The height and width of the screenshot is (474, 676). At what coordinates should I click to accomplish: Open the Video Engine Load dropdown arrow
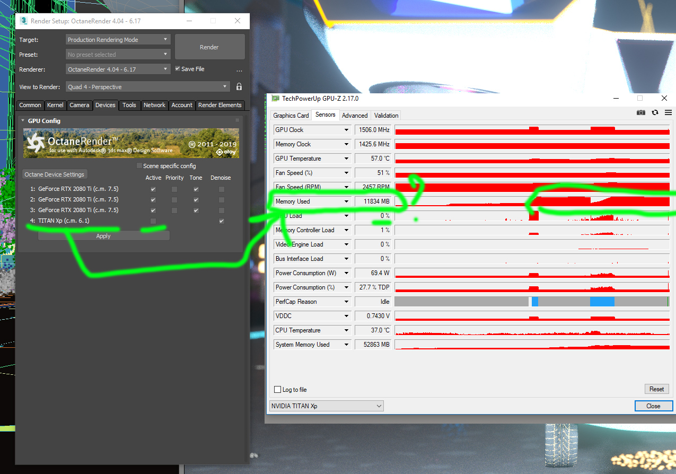346,244
